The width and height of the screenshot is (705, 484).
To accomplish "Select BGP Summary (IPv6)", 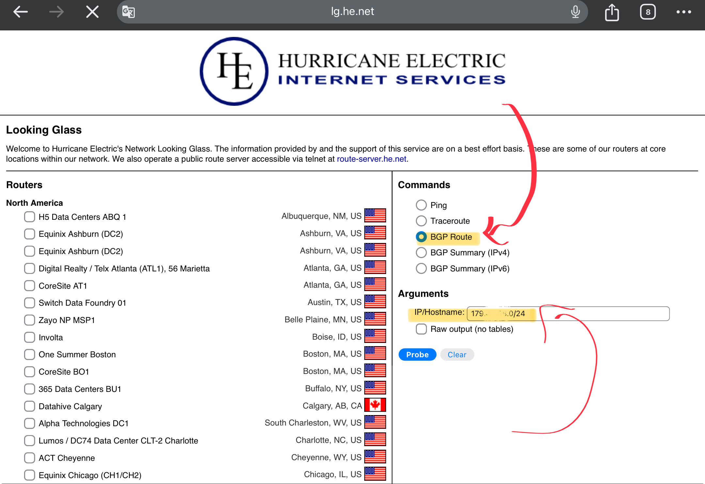I will pyautogui.click(x=421, y=268).
